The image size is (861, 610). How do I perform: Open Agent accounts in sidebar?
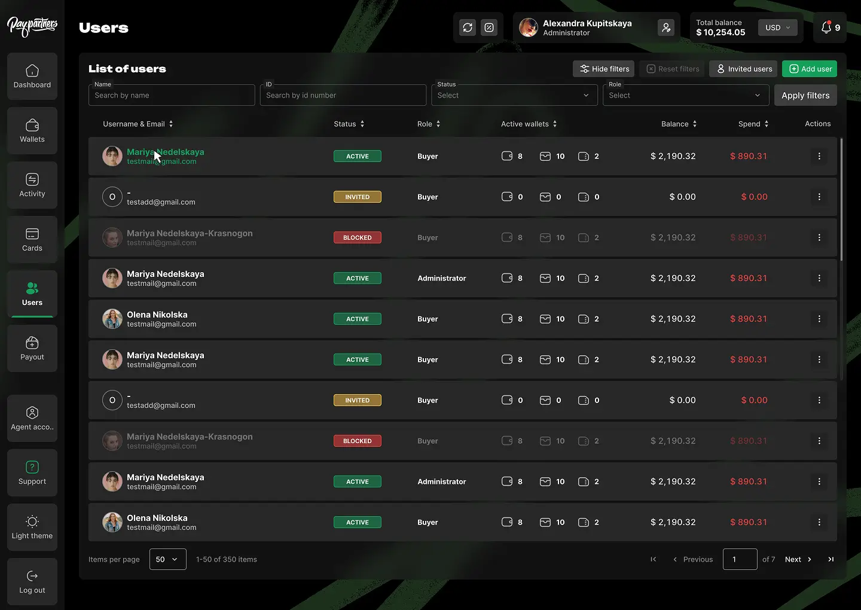pyautogui.click(x=32, y=419)
